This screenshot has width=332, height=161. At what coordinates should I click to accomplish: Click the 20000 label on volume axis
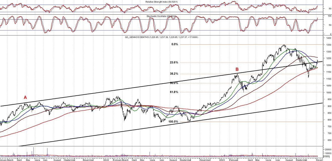tap(328, 149)
